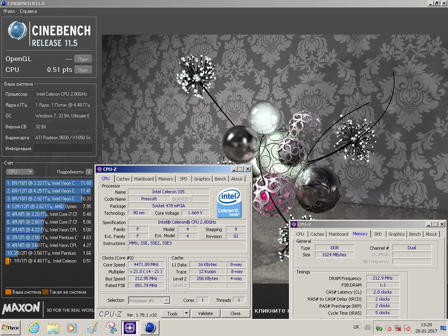Screen dimensions: 448x336
Task: Click CPU-Z title bar icon, front window
Action: (100, 169)
